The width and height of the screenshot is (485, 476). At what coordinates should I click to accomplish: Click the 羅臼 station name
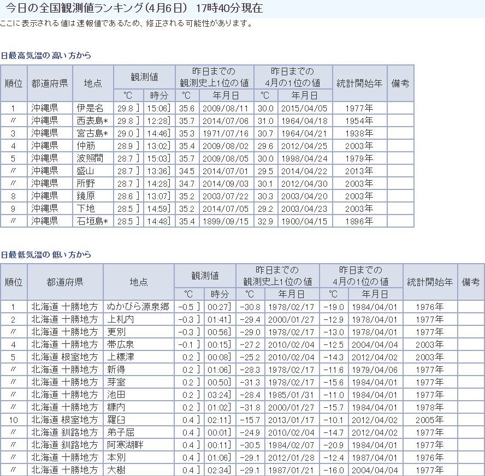116,420
